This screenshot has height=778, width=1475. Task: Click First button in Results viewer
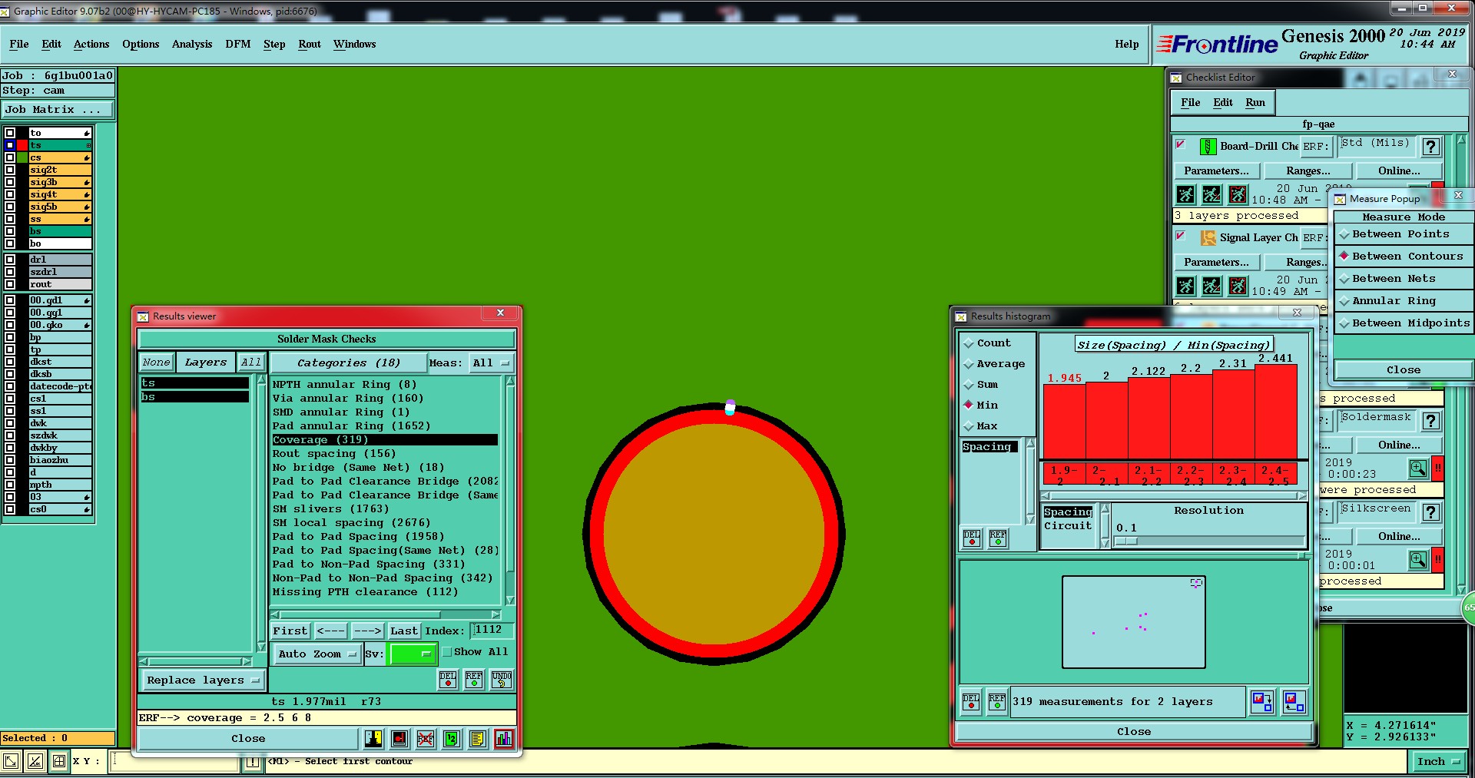pos(290,631)
